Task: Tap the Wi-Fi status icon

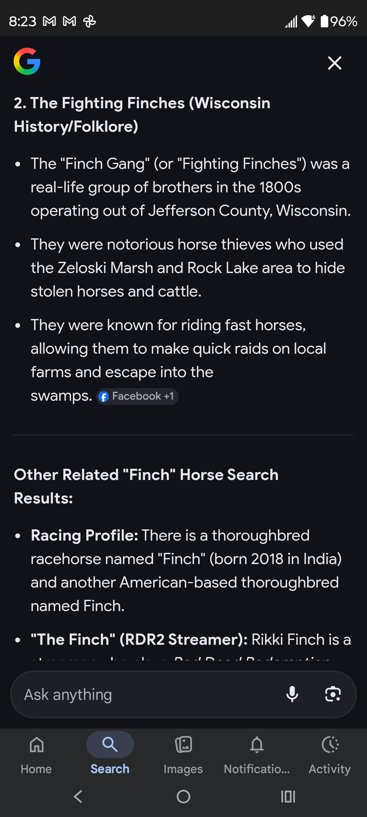Action: (308, 21)
